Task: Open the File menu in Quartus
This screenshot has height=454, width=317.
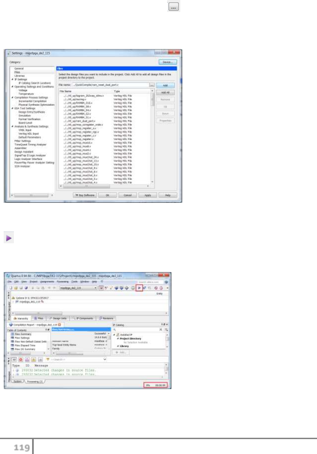Action: point(10,282)
